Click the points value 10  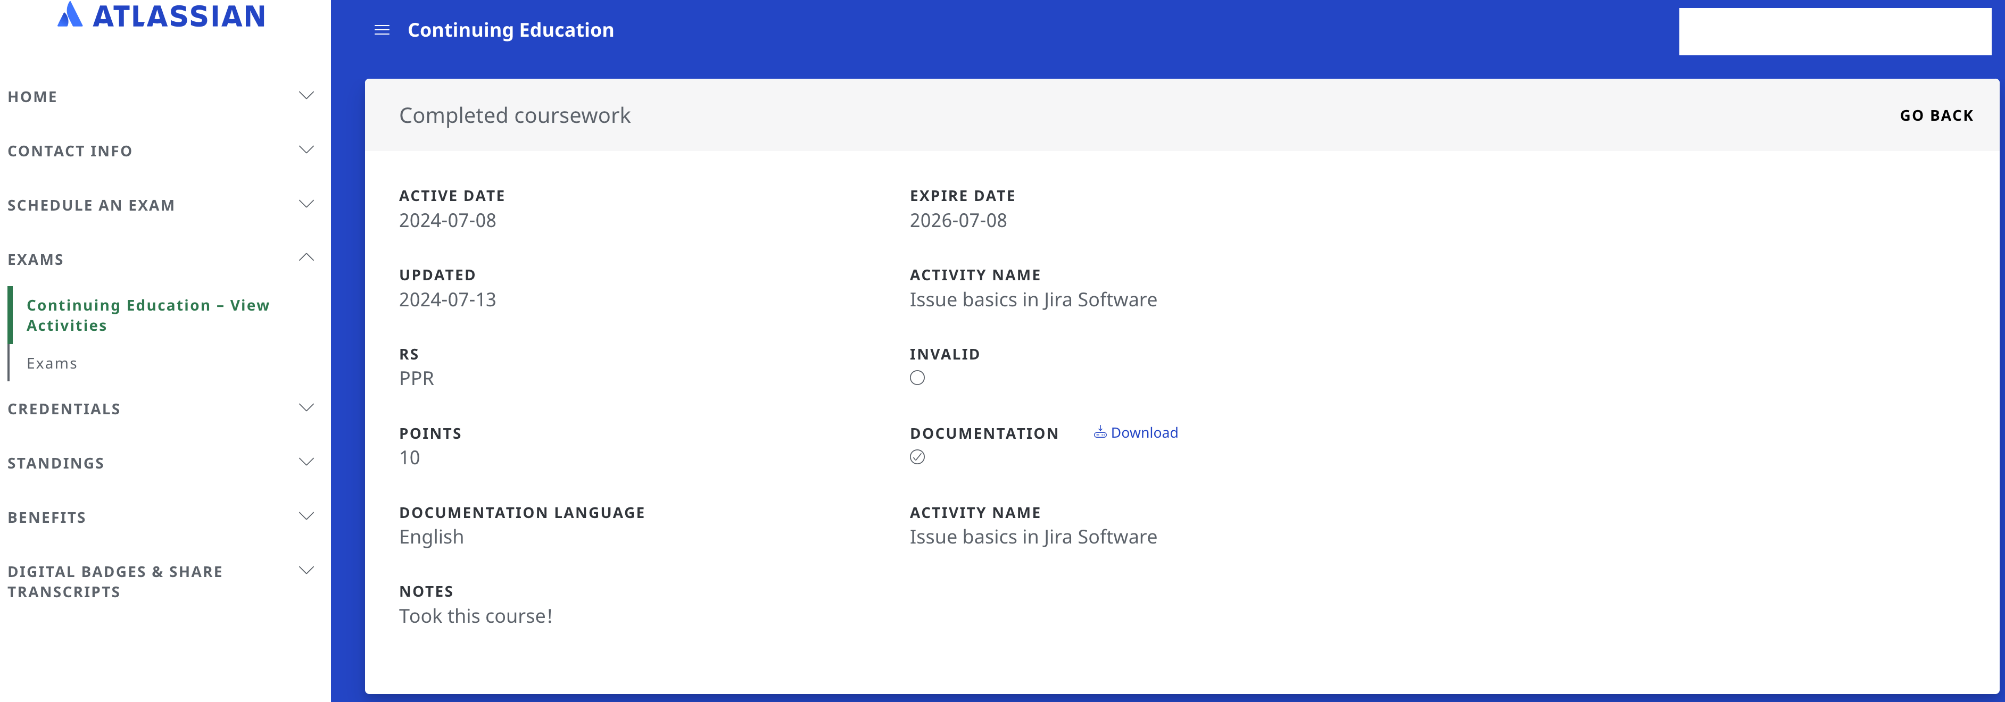409,457
